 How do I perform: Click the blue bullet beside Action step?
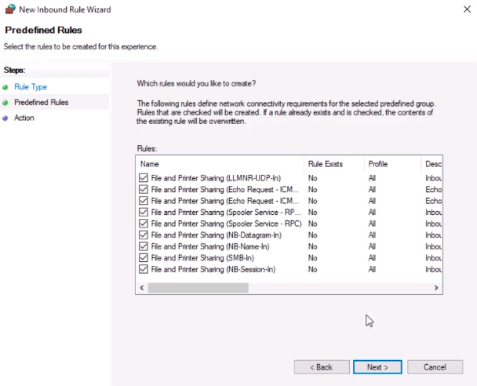(5, 118)
